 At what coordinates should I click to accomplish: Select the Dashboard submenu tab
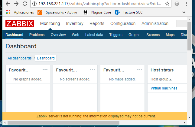tap(14, 35)
